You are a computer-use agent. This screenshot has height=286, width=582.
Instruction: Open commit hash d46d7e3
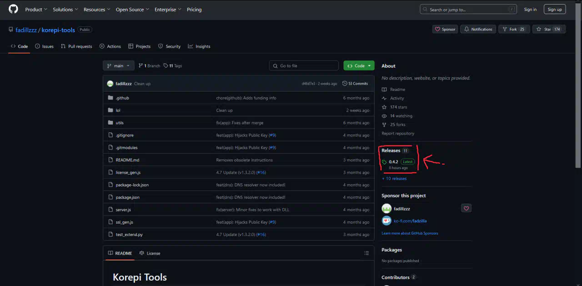(308, 84)
